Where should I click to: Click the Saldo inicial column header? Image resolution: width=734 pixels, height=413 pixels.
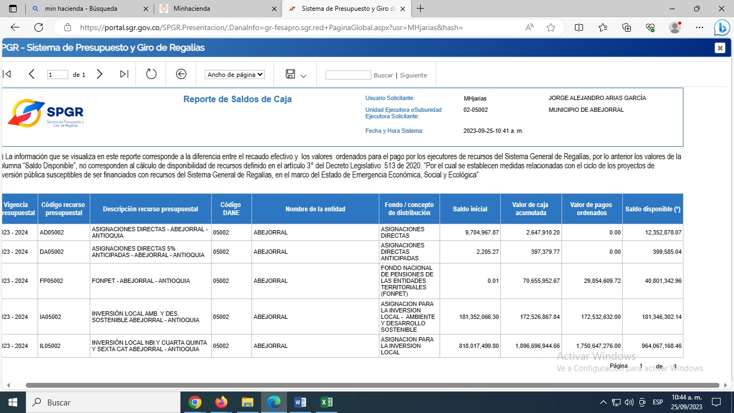[x=470, y=209]
